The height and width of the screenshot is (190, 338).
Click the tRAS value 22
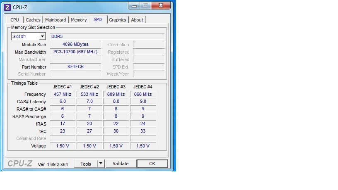116,123
